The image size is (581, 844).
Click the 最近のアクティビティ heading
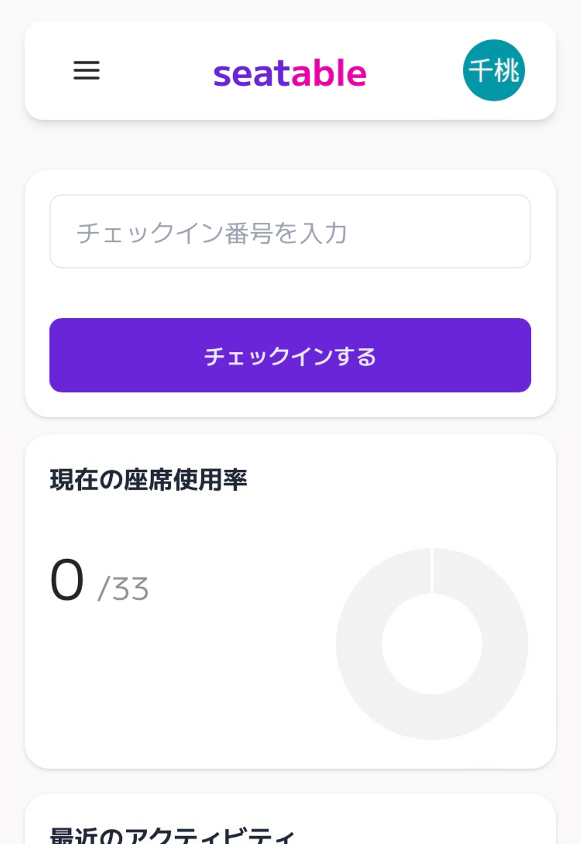coord(172,836)
